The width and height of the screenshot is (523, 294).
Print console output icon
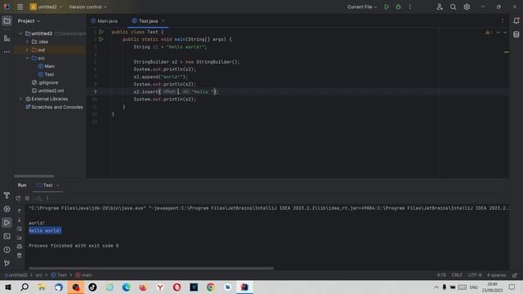20,247
